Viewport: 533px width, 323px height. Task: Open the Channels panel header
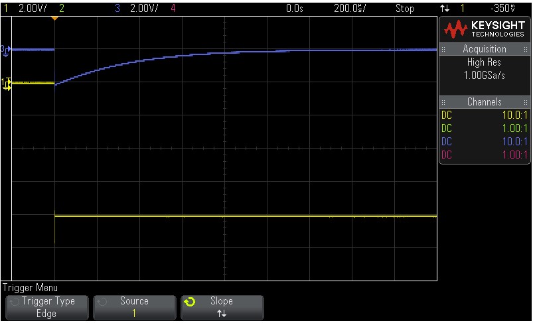click(x=484, y=102)
